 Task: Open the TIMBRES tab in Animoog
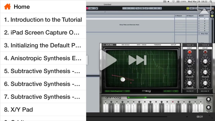click(x=157, y=45)
